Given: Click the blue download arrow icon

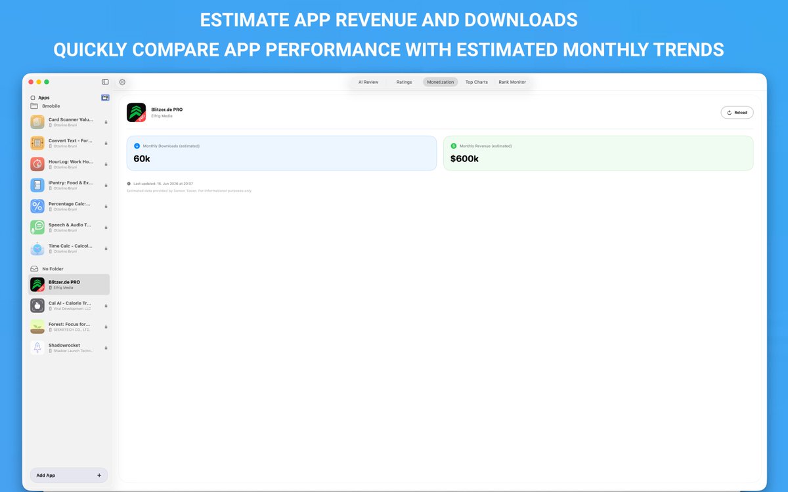Looking at the screenshot, I should point(137,146).
